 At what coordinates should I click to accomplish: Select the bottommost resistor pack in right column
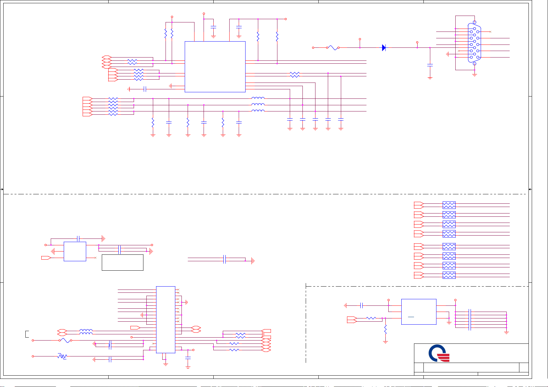(x=449, y=275)
